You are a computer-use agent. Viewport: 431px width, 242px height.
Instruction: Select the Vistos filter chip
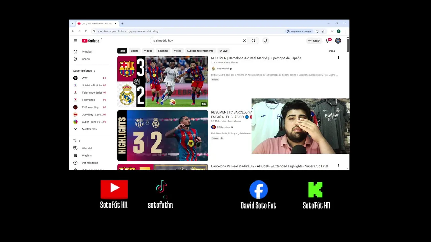click(177, 51)
